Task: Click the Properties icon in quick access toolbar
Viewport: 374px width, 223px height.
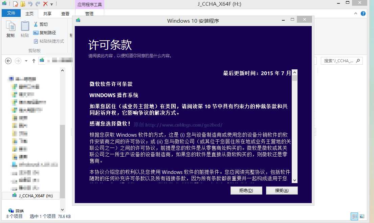Action: (16, 4)
